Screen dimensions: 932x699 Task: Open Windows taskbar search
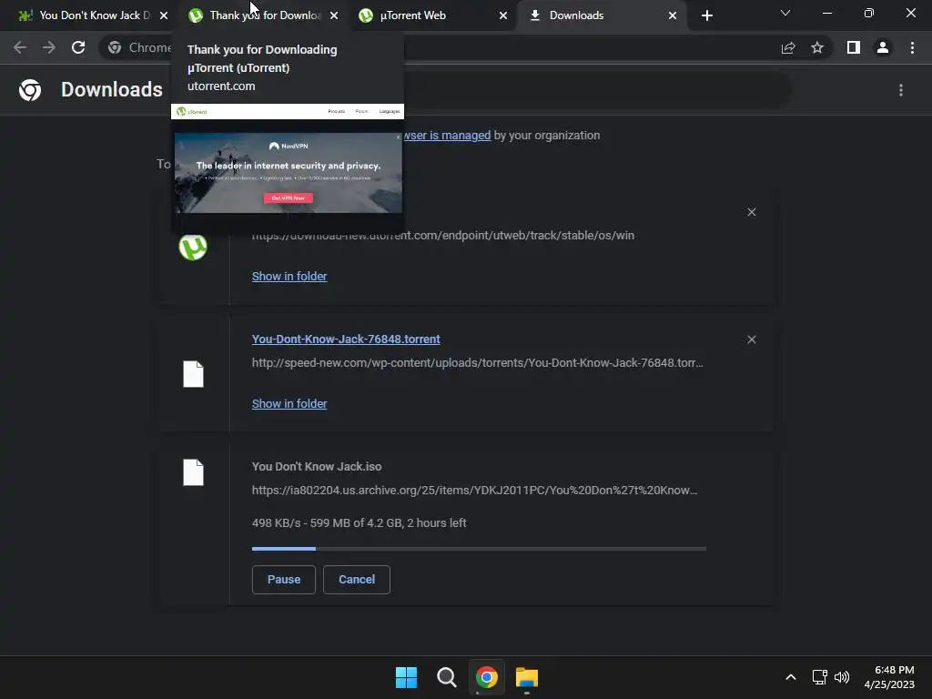point(446,677)
